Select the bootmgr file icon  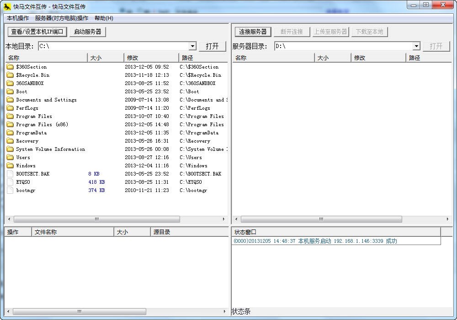pyautogui.click(x=10, y=190)
